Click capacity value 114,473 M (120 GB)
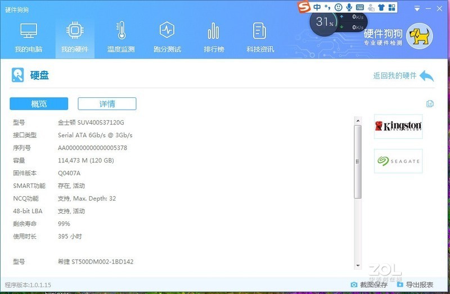 coord(86,160)
